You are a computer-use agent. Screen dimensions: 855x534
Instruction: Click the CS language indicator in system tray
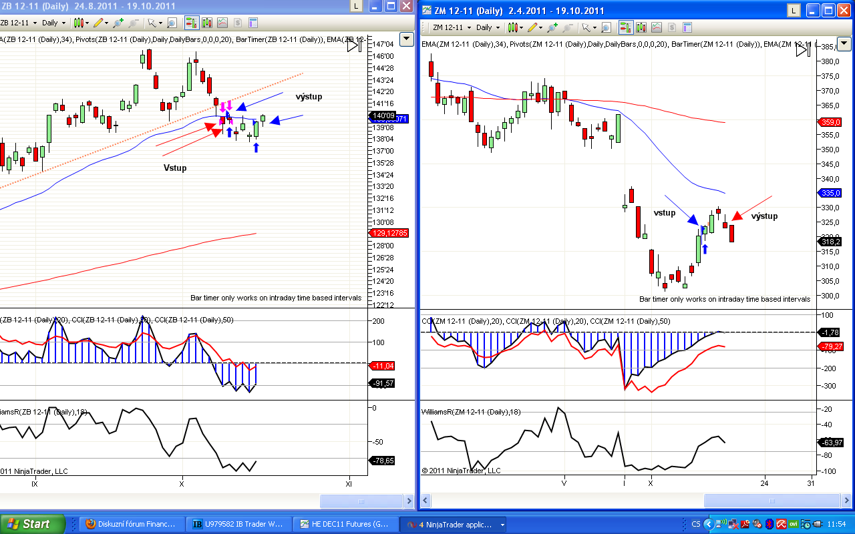click(x=696, y=525)
